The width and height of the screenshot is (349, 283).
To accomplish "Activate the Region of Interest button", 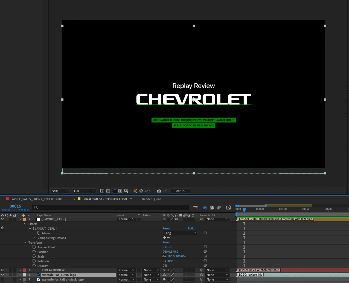I will 120,191.
